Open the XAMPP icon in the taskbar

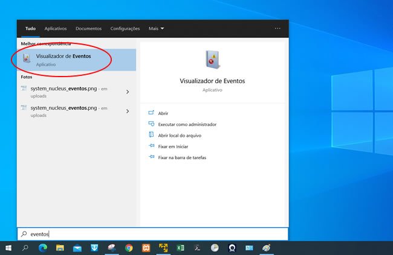click(146, 248)
